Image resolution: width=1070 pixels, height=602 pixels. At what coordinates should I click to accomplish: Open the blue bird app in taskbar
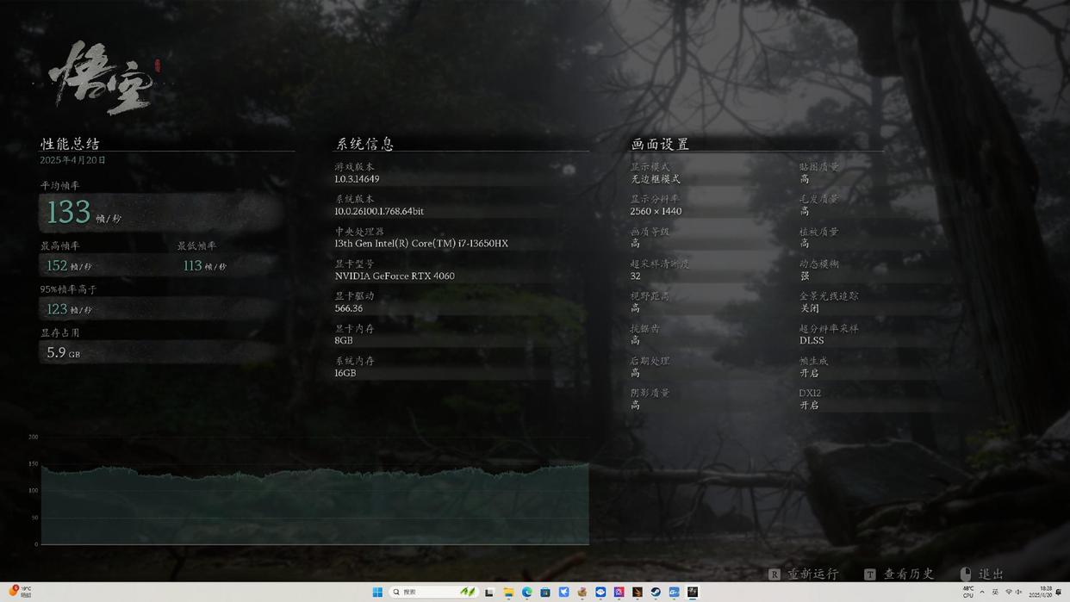(x=563, y=593)
